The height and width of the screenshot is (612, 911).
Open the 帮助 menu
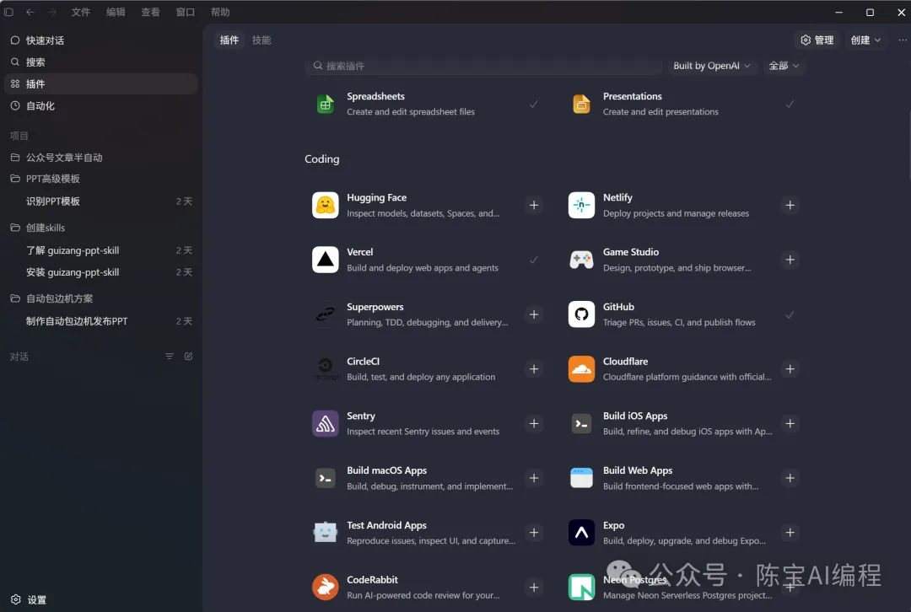click(220, 12)
